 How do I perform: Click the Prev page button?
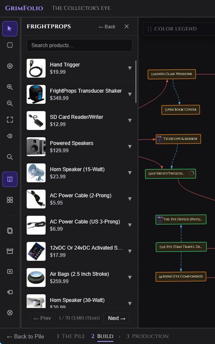click(43, 318)
